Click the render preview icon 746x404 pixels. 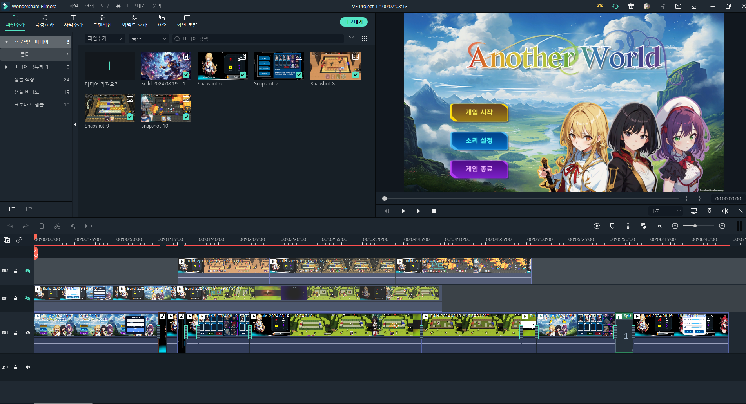[x=597, y=226]
